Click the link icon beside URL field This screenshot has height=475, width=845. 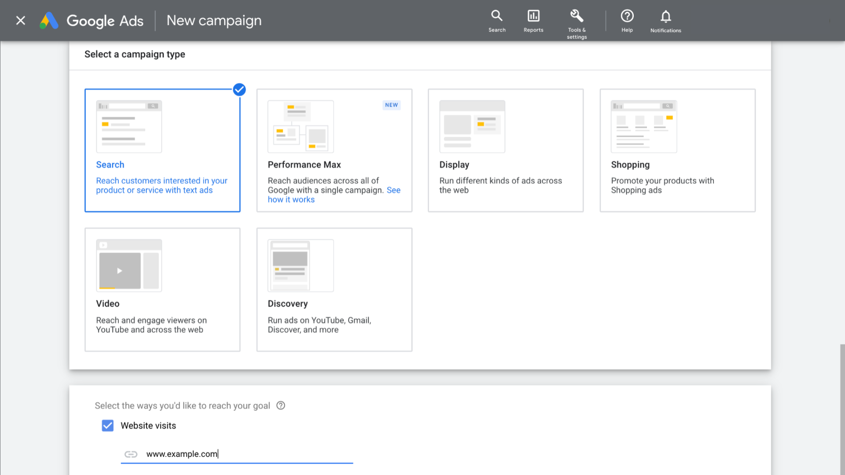click(x=131, y=454)
